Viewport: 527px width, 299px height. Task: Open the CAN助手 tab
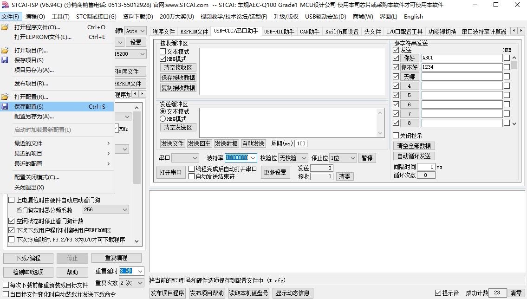click(310, 32)
